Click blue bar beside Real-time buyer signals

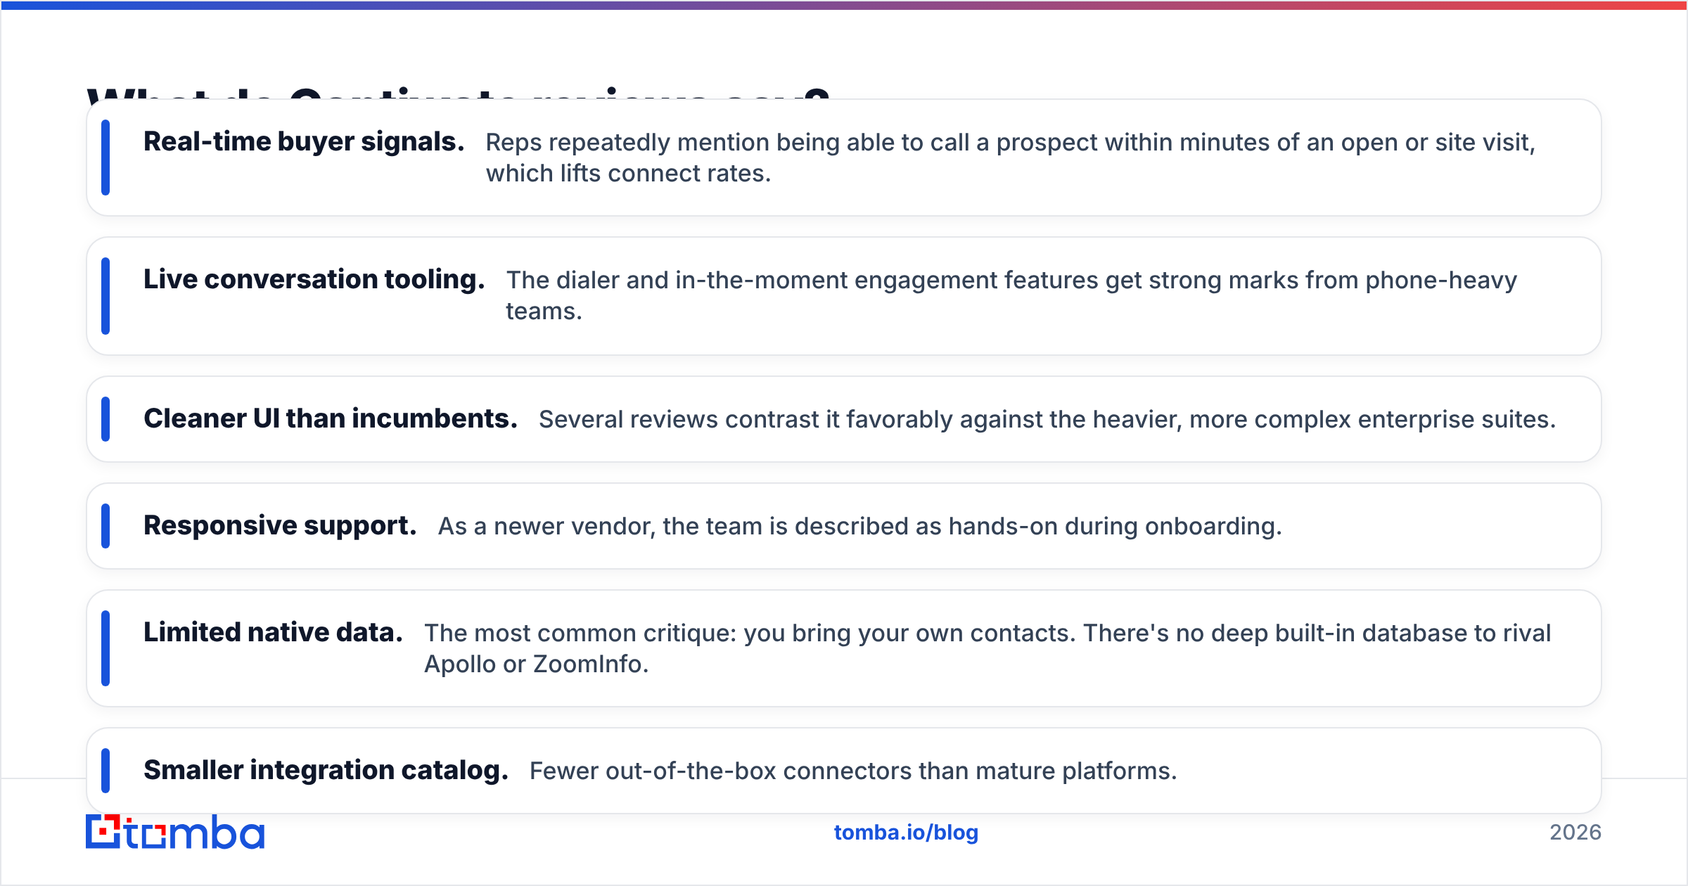(x=105, y=158)
